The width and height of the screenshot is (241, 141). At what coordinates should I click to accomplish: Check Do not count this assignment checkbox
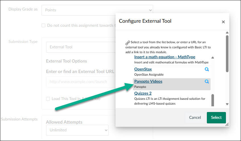43,25
